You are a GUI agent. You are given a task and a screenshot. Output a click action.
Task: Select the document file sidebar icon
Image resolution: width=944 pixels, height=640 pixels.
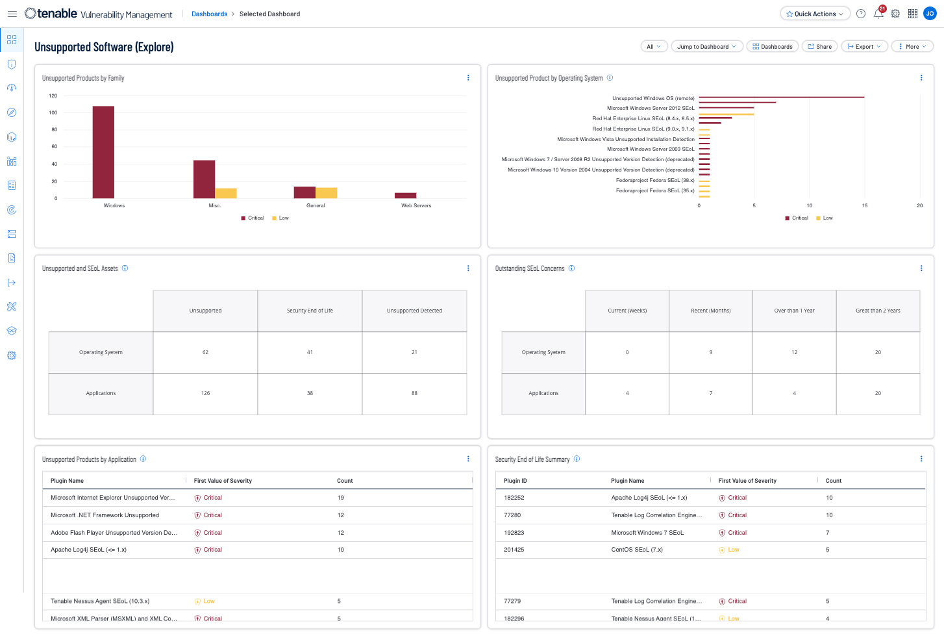coord(12,258)
